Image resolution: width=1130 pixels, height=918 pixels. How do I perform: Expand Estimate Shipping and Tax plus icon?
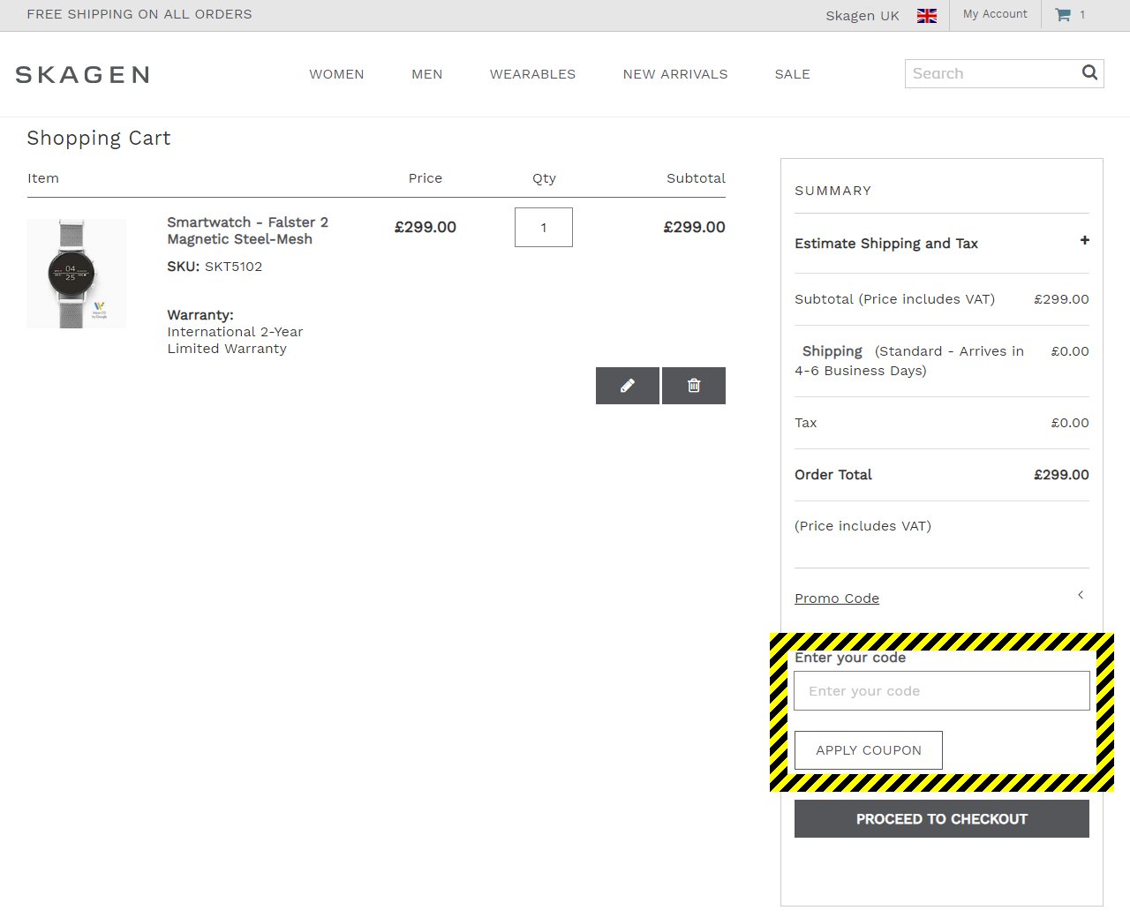[x=1084, y=240]
